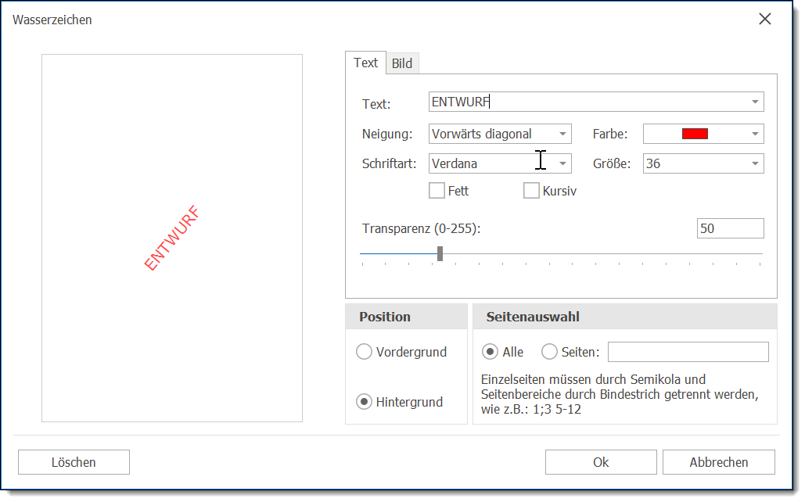Click the Transparenz value field showing 50
The image size is (805, 502).
(729, 228)
